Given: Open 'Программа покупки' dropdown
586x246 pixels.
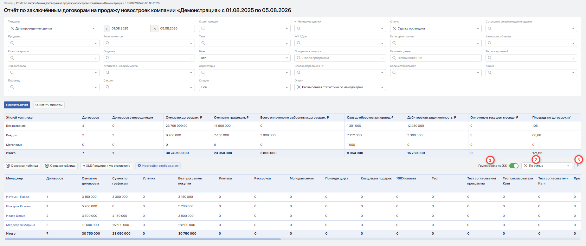Looking at the screenshot, I should click(x=340, y=58).
